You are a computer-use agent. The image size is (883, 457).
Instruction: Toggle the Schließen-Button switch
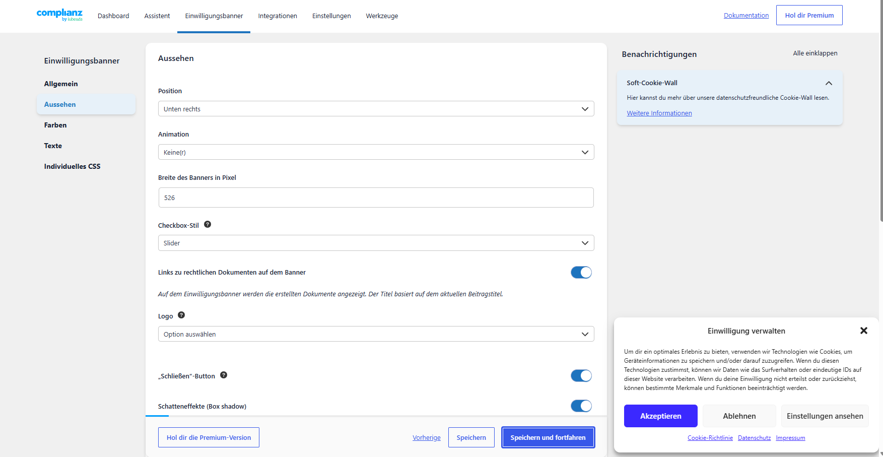[581, 376]
